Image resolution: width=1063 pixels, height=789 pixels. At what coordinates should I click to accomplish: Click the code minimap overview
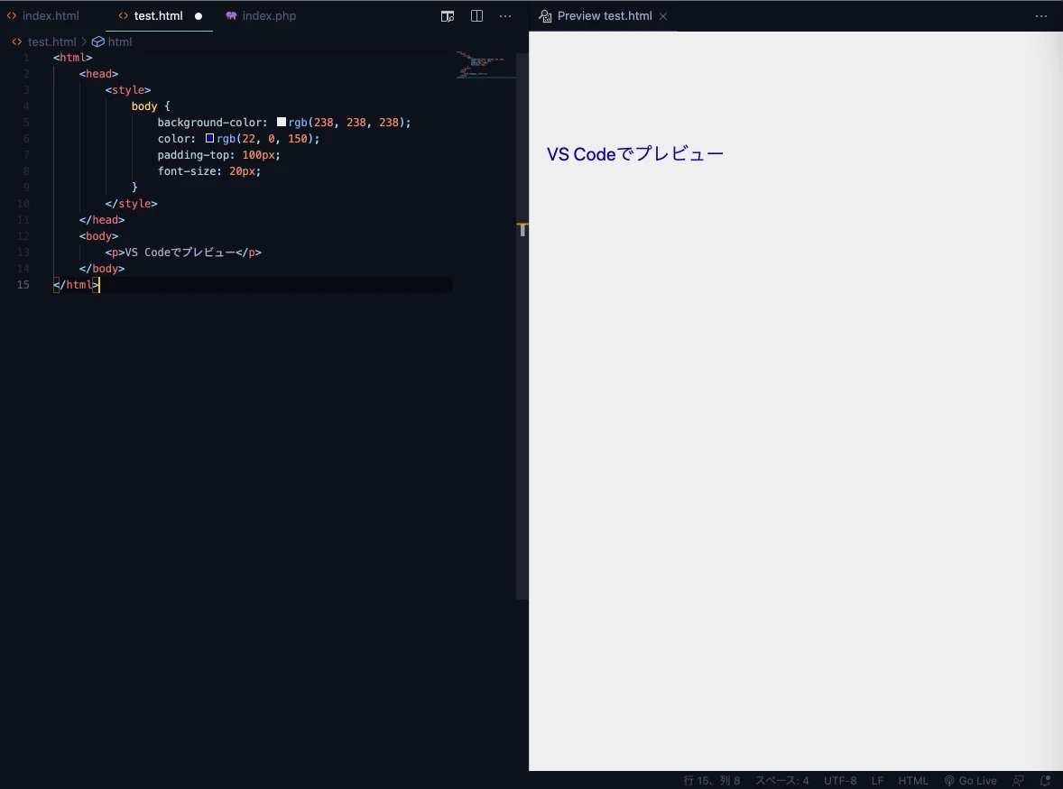486,66
